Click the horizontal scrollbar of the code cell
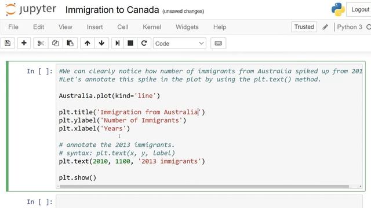The image size is (371, 208). point(204,186)
